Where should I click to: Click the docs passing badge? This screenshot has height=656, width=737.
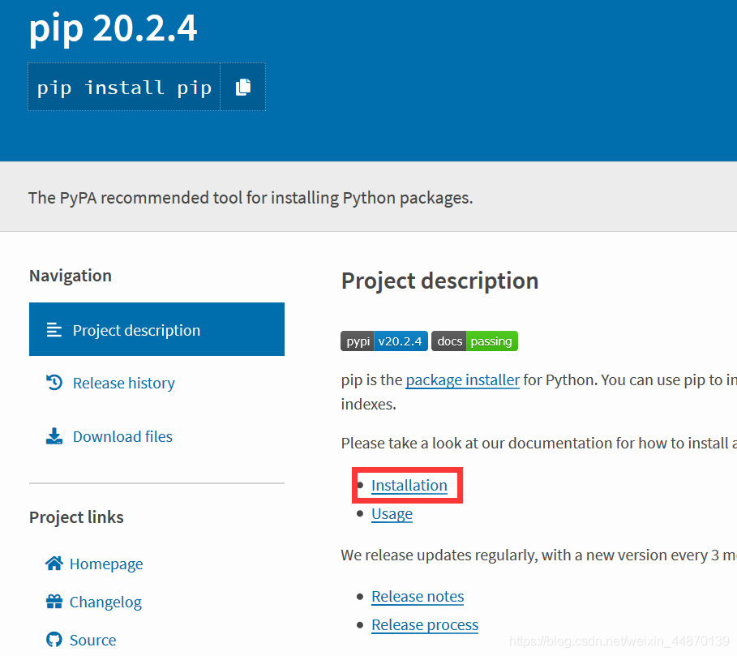475,341
